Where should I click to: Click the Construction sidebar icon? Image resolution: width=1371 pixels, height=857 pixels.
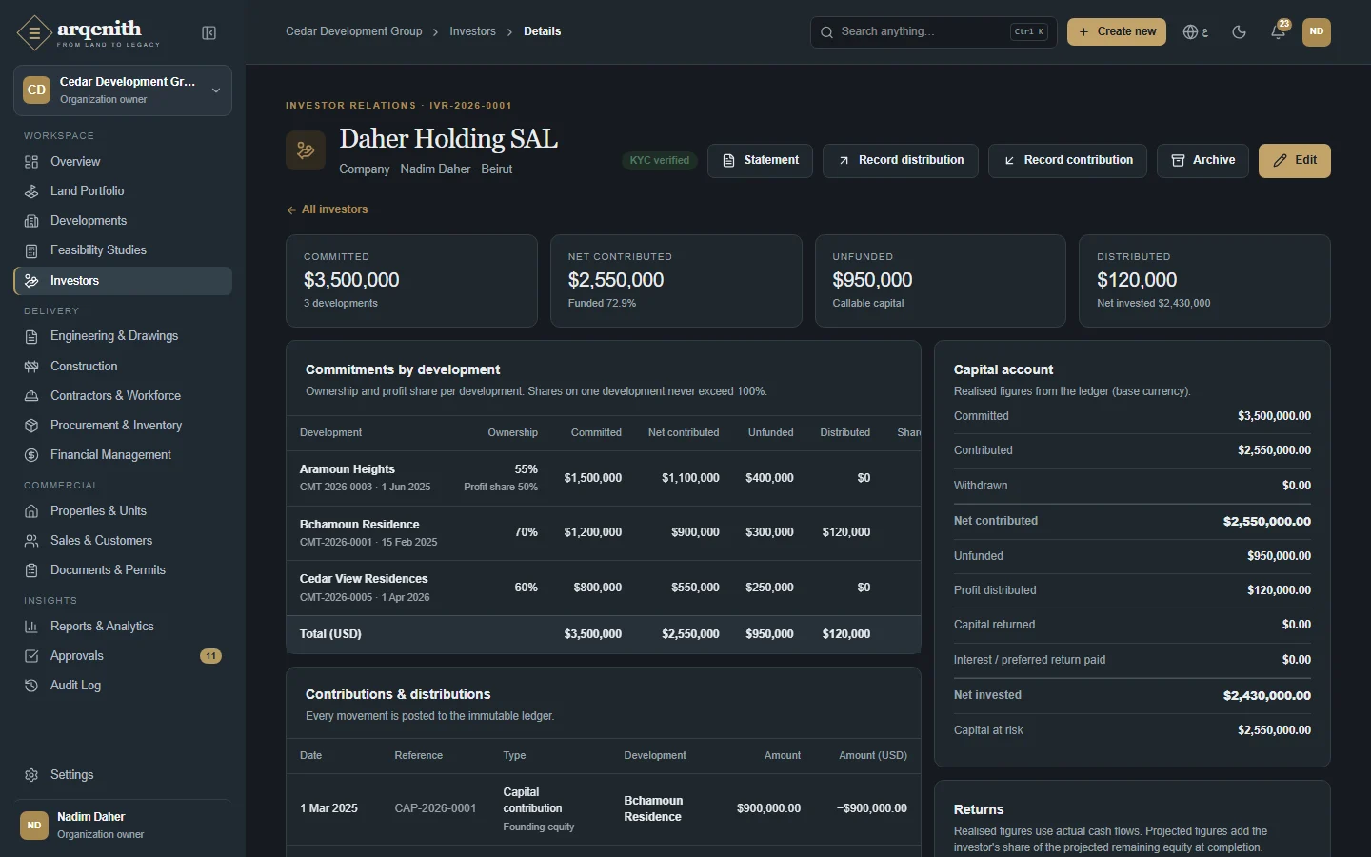click(x=31, y=367)
